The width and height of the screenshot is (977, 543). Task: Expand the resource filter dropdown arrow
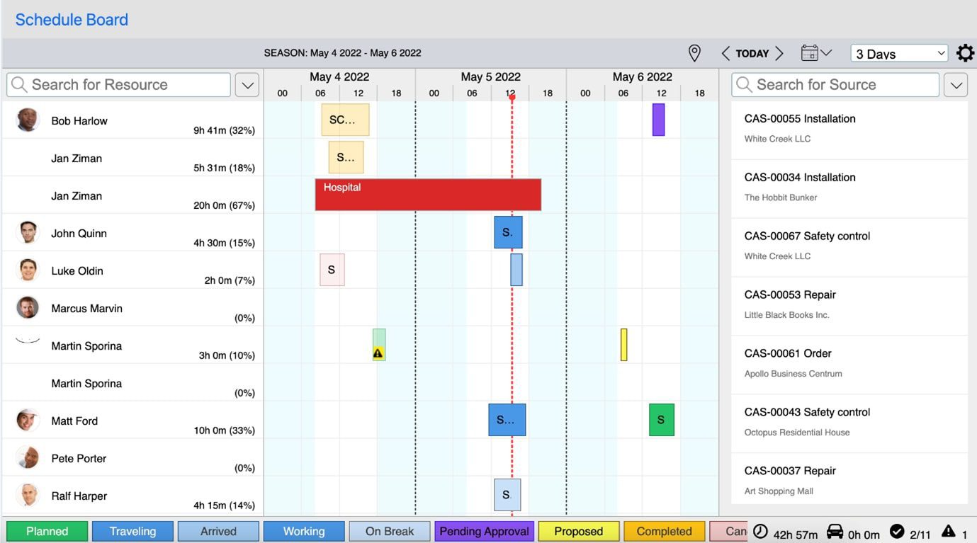pyautogui.click(x=247, y=85)
